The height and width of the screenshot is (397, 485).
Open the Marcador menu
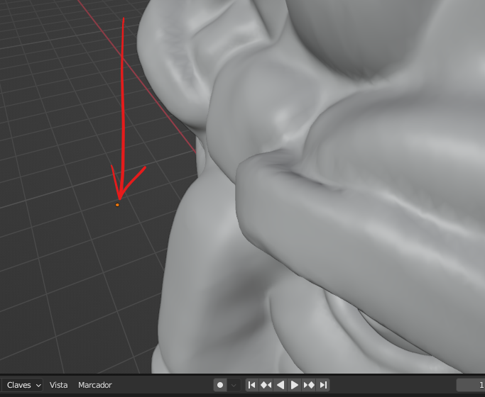click(x=95, y=385)
